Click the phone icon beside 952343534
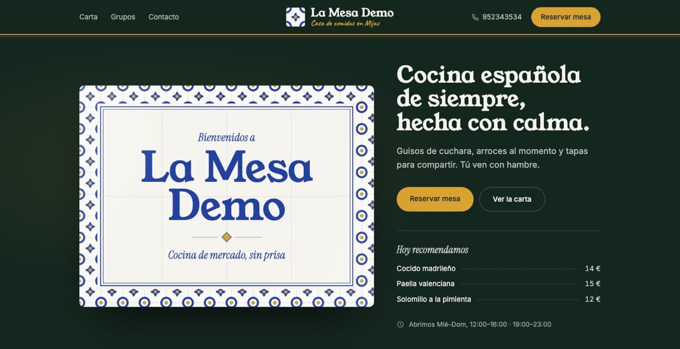Image resolution: width=680 pixels, height=349 pixels. 475,17
